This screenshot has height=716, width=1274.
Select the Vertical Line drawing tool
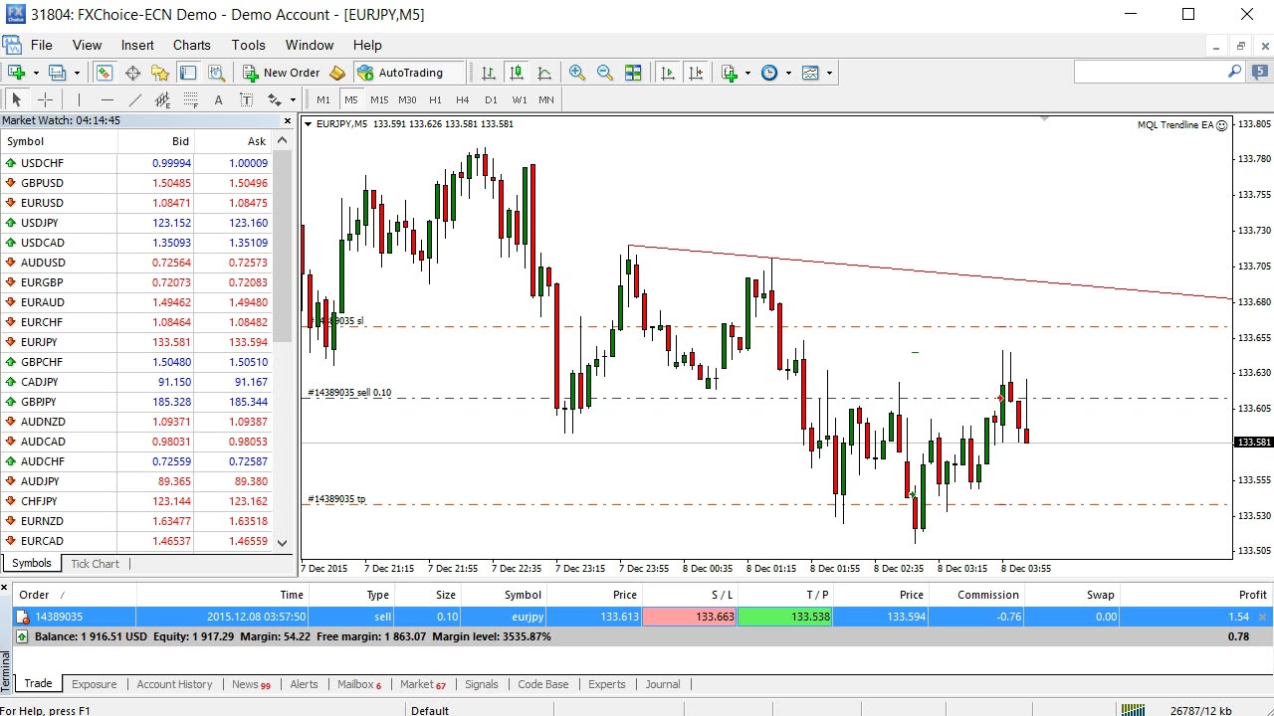click(79, 99)
